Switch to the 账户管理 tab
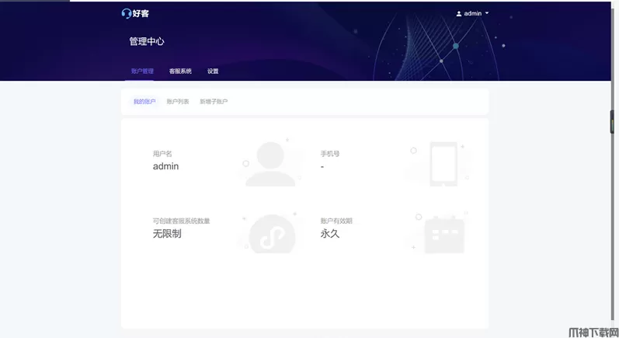The height and width of the screenshot is (338, 619). tap(142, 71)
